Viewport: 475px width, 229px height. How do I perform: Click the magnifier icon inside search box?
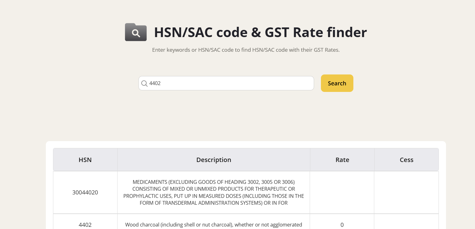pos(144,83)
